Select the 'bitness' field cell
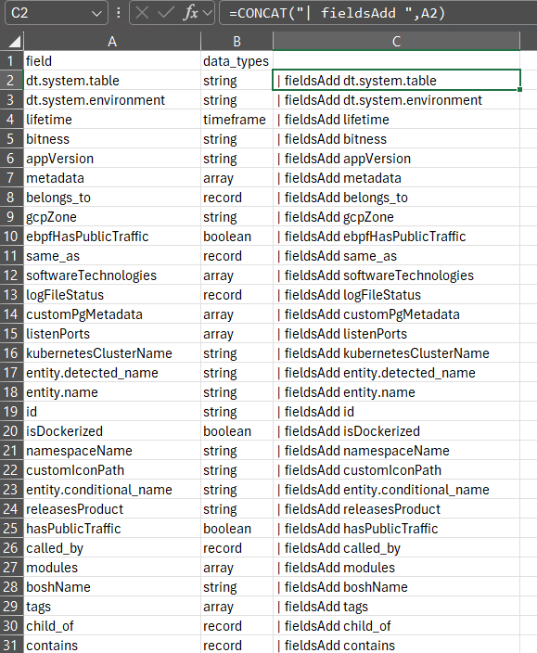 pos(112,139)
